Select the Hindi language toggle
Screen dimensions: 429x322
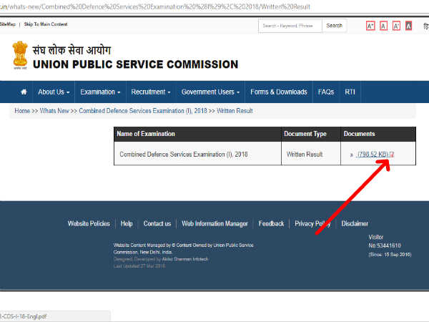point(425,26)
